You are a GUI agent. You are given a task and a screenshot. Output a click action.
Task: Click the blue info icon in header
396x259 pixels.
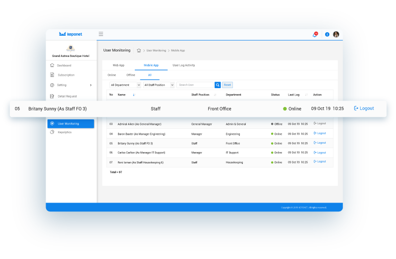point(327,35)
